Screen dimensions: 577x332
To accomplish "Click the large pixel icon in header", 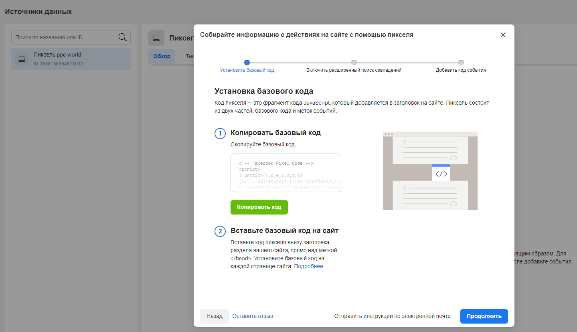I will (156, 38).
